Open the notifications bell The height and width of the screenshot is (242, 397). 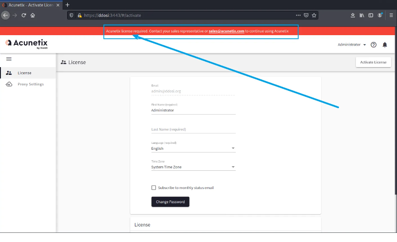point(385,45)
